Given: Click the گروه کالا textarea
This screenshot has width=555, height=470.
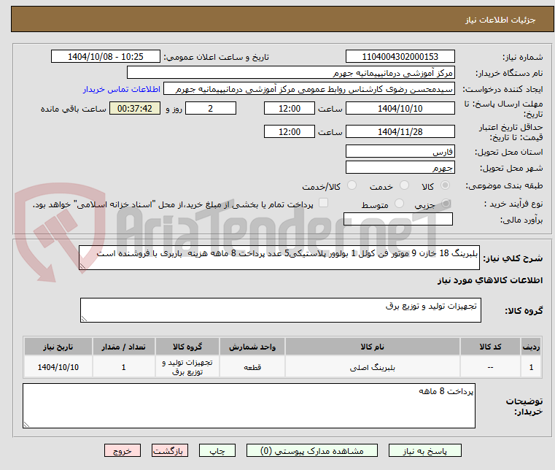Looking at the screenshot, I should (x=281, y=310).
